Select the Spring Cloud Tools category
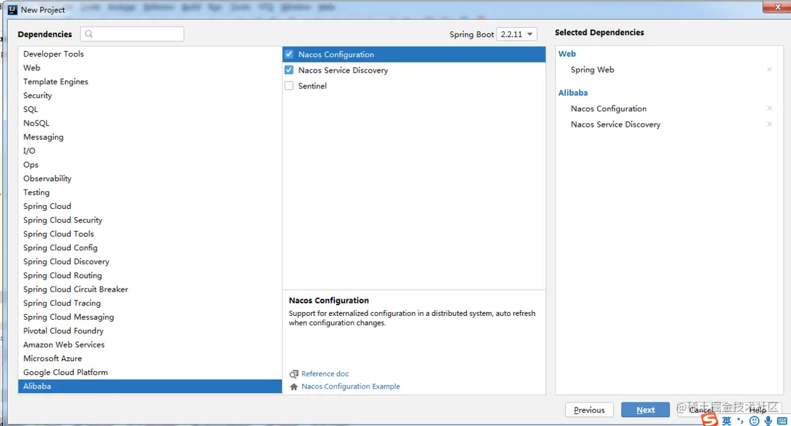The height and width of the screenshot is (426, 791). coord(150,234)
